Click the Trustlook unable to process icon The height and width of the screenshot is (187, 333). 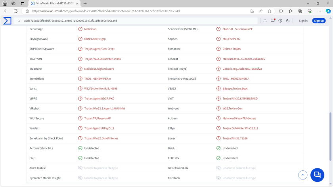[x=218, y=178]
